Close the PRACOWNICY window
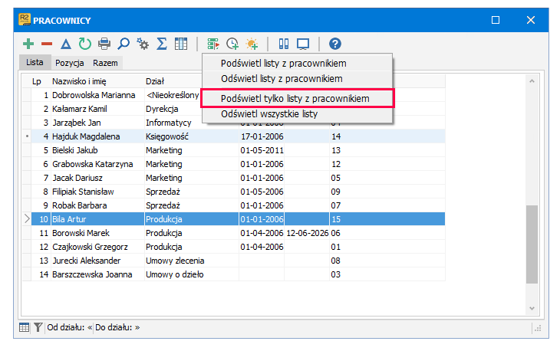The width and height of the screenshot is (560, 351). (x=531, y=20)
